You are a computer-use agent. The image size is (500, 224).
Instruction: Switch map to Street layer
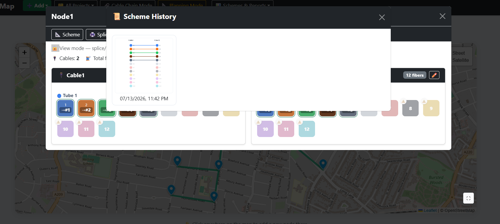[x=458, y=53]
